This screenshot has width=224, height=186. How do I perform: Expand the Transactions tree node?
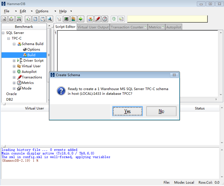[x=14, y=77]
